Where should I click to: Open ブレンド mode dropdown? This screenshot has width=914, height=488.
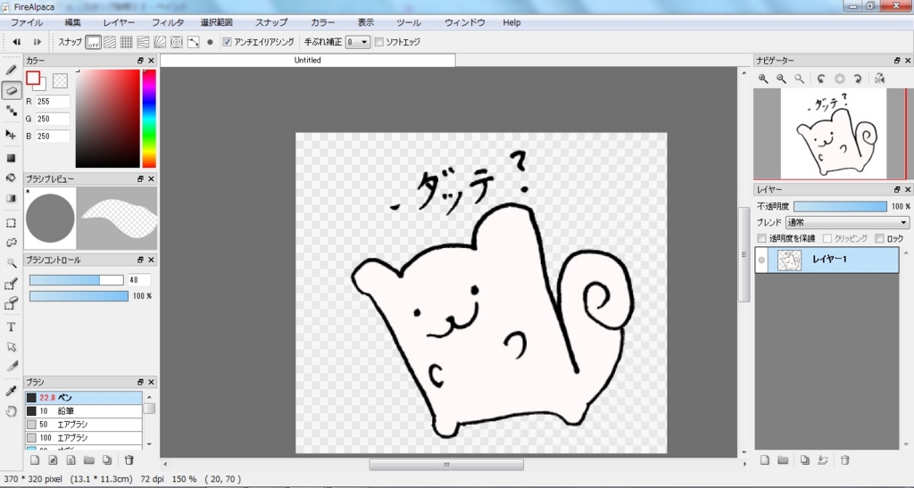[x=848, y=222]
